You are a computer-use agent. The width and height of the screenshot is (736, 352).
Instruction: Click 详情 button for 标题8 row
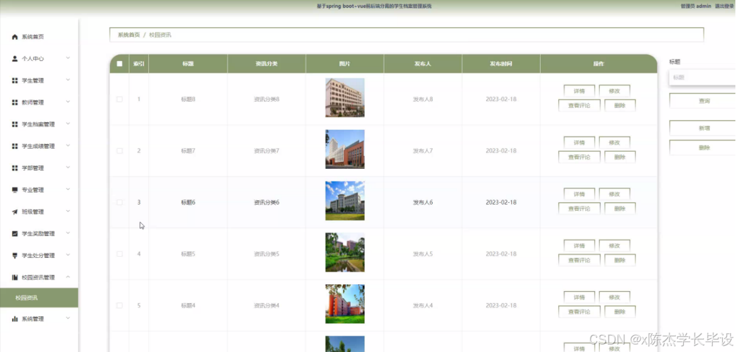[579, 91]
